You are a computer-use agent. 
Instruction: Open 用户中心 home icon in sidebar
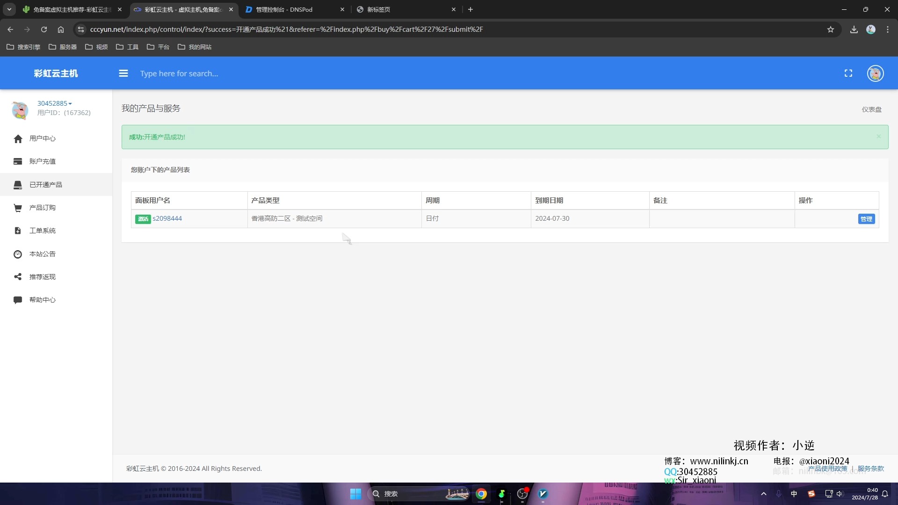pyautogui.click(x=18, y=139)
